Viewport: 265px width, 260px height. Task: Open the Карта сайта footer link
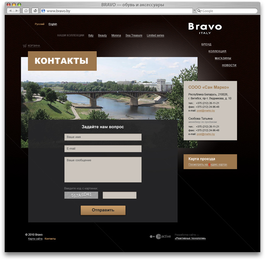coord(35,239)
